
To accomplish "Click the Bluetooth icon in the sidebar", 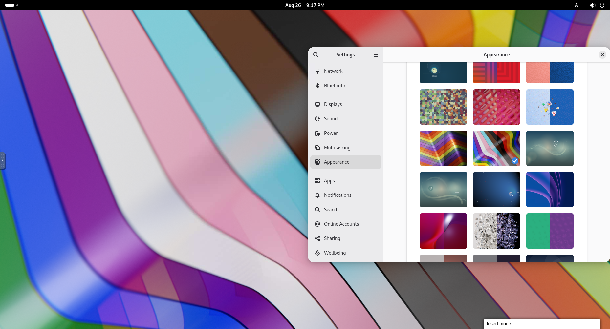I will (317, 86).
